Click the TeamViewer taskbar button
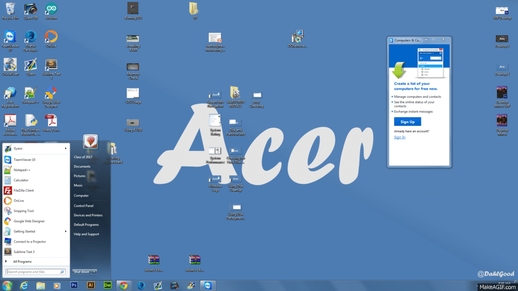The height and width of the screenshot is (291, 518). pyautogui.click(x=207, y=285)
